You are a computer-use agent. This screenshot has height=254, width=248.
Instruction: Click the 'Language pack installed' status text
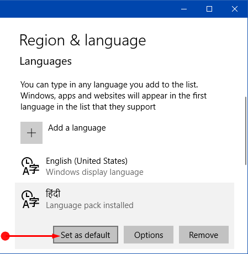pos(89,205)
